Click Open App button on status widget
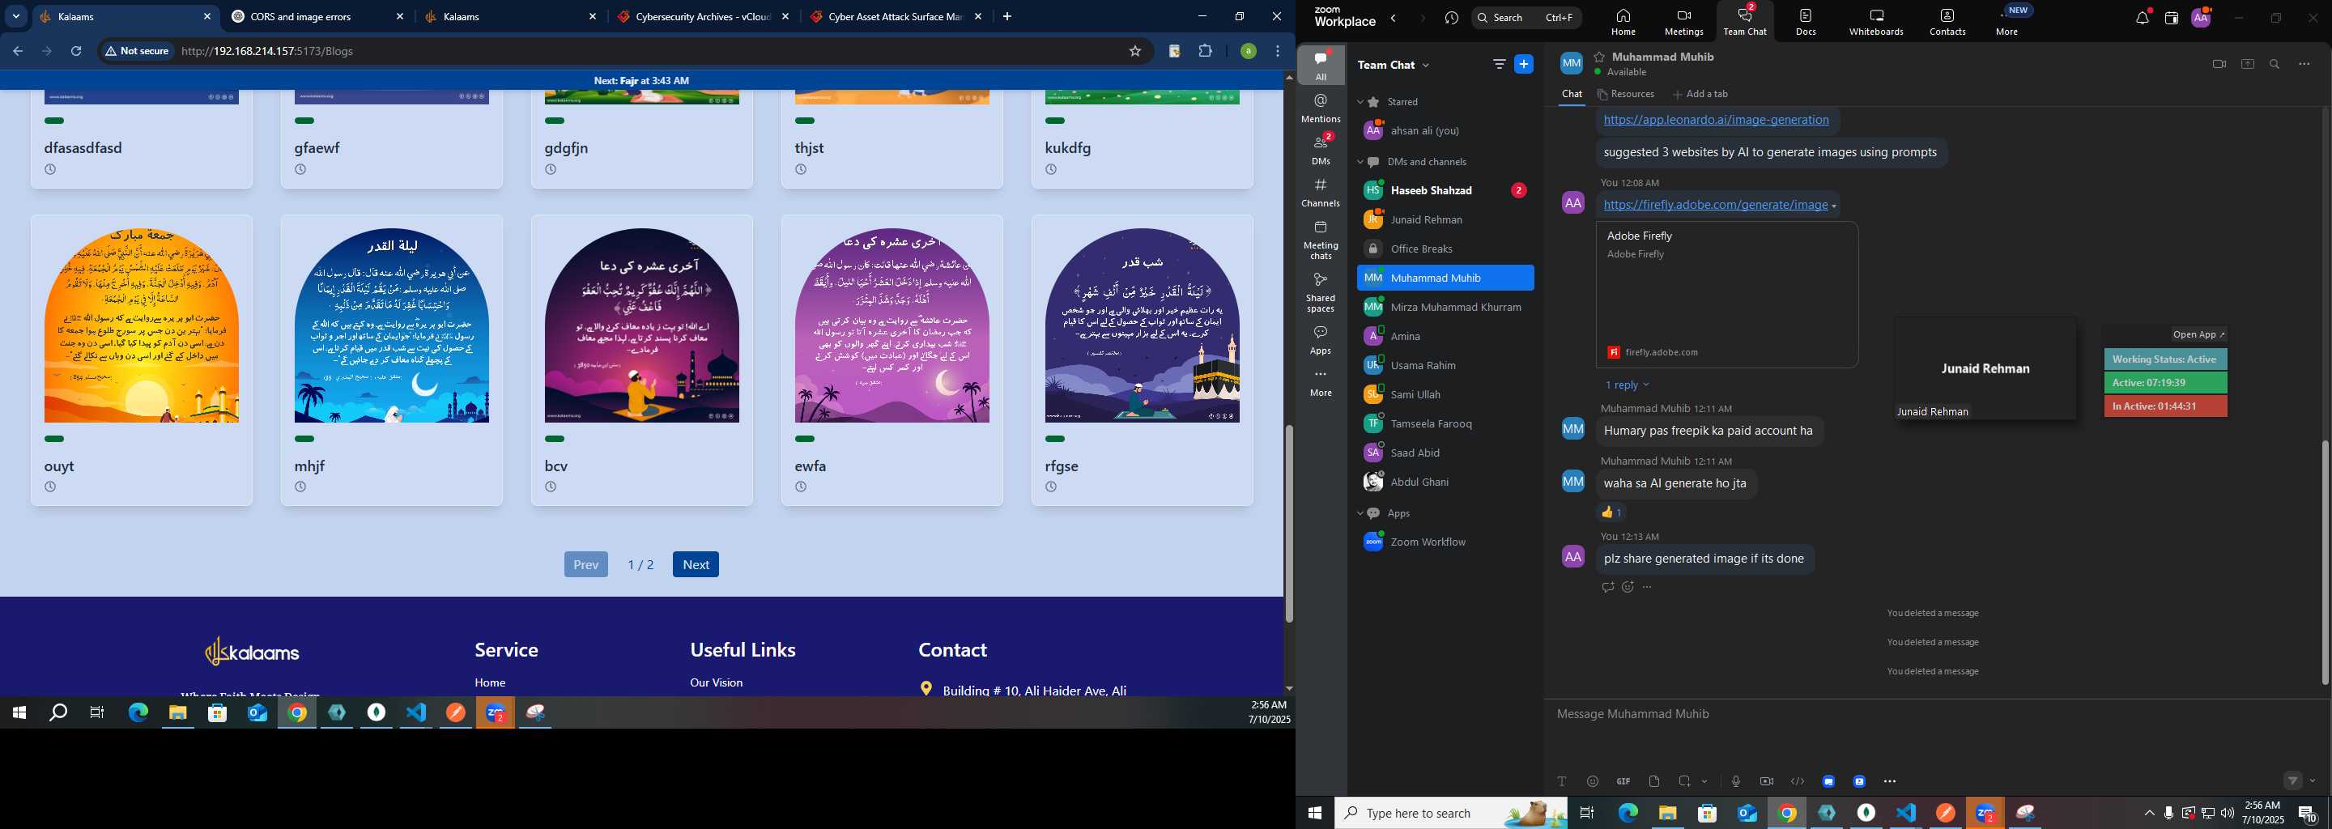The height and width of the screenshot is (829, 2332). 2199,335
